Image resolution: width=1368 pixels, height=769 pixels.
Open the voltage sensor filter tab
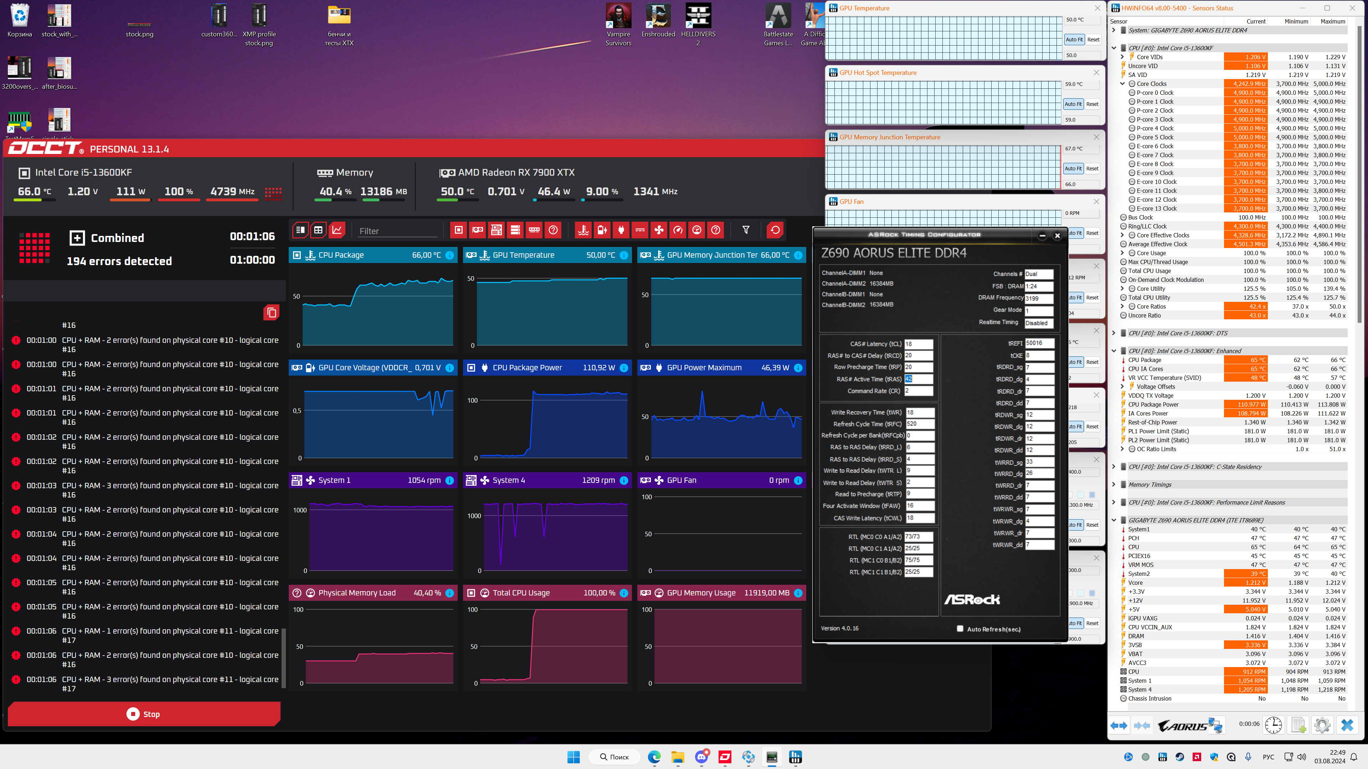(602, 230)
